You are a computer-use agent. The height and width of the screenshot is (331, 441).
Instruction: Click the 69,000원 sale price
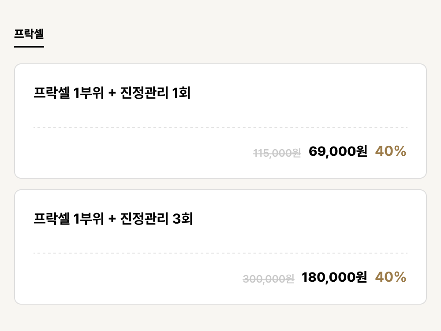pos(338,151)
